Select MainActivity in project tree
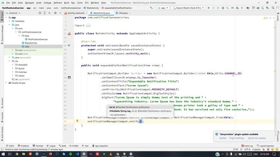The width and height of the screenshot is (280, 157). tap(29, 43)
